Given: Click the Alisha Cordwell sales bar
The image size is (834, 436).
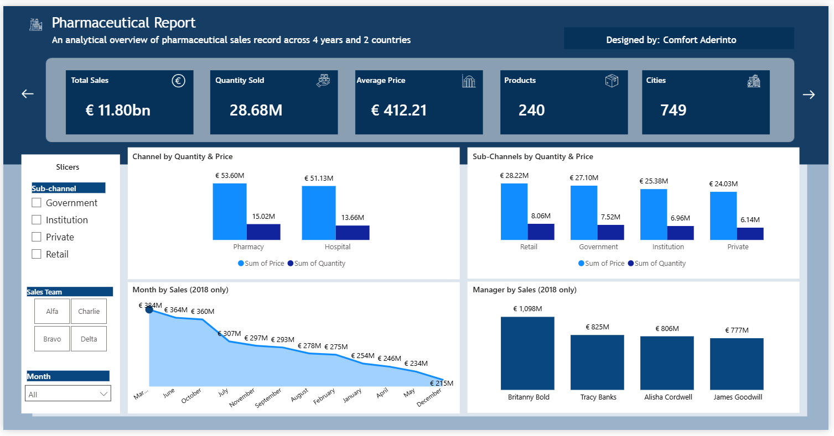Looking at the screenshot, I should coord(667,363).
